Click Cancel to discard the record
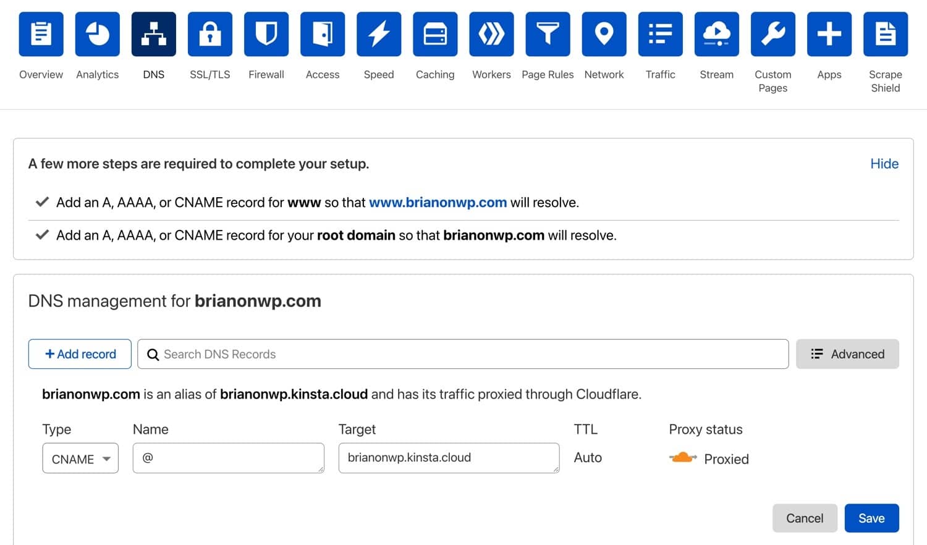The height and width of the screenshot is (545, 927). pyautogui.click(x=805, y=518)
